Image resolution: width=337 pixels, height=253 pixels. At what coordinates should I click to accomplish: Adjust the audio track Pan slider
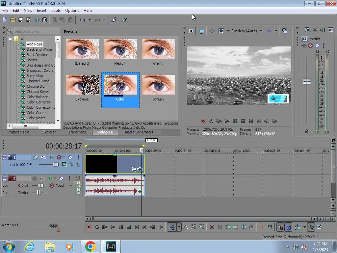pos(39,192)
